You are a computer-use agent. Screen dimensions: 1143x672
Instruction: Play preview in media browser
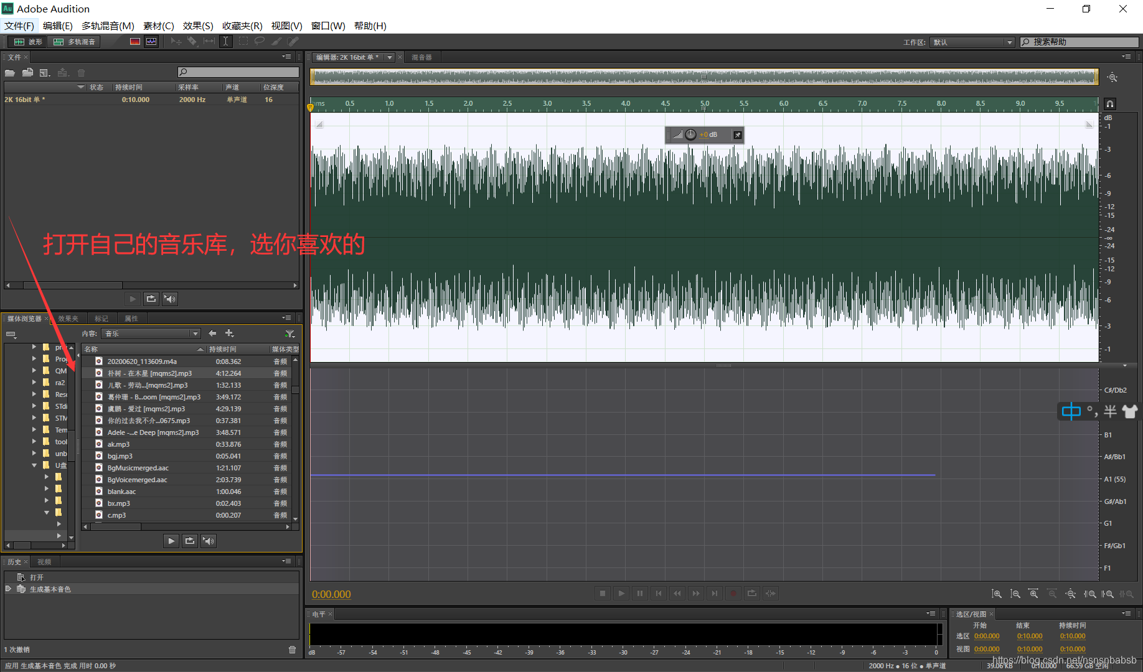(171, 541)
